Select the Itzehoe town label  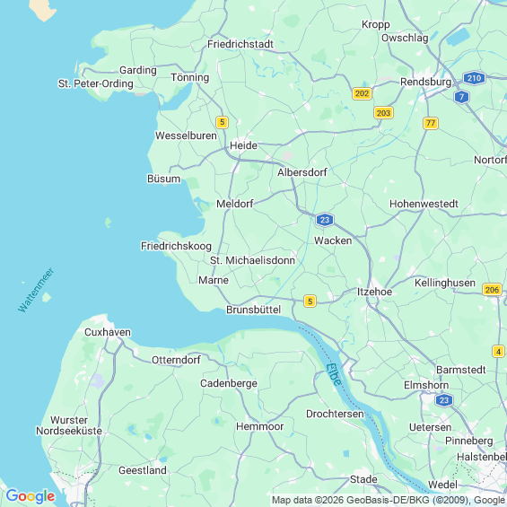(374, 292)
